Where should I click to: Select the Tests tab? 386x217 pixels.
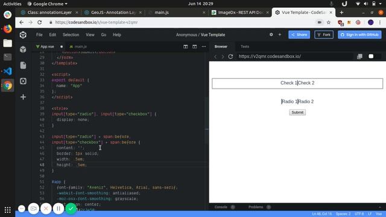click(245, 46)
